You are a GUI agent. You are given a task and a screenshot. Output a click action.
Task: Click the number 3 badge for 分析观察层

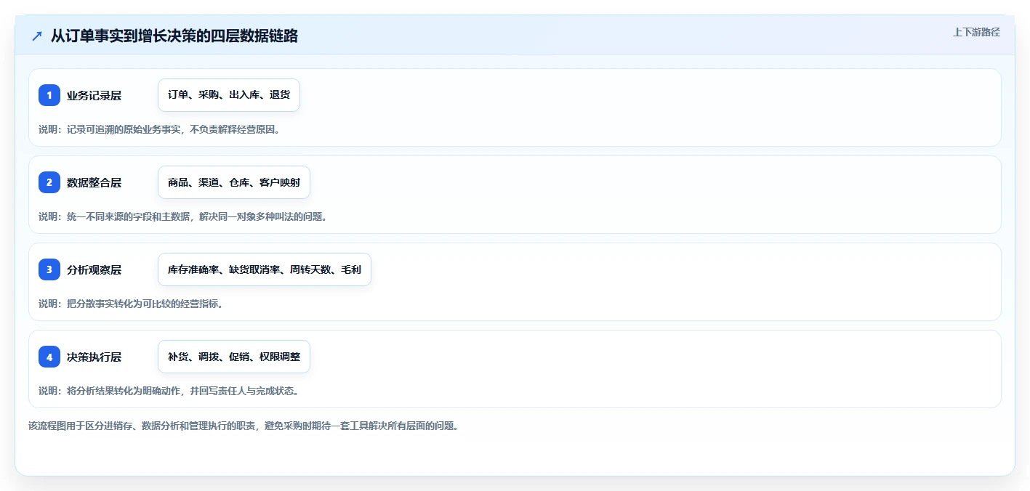tap(49, 269)
